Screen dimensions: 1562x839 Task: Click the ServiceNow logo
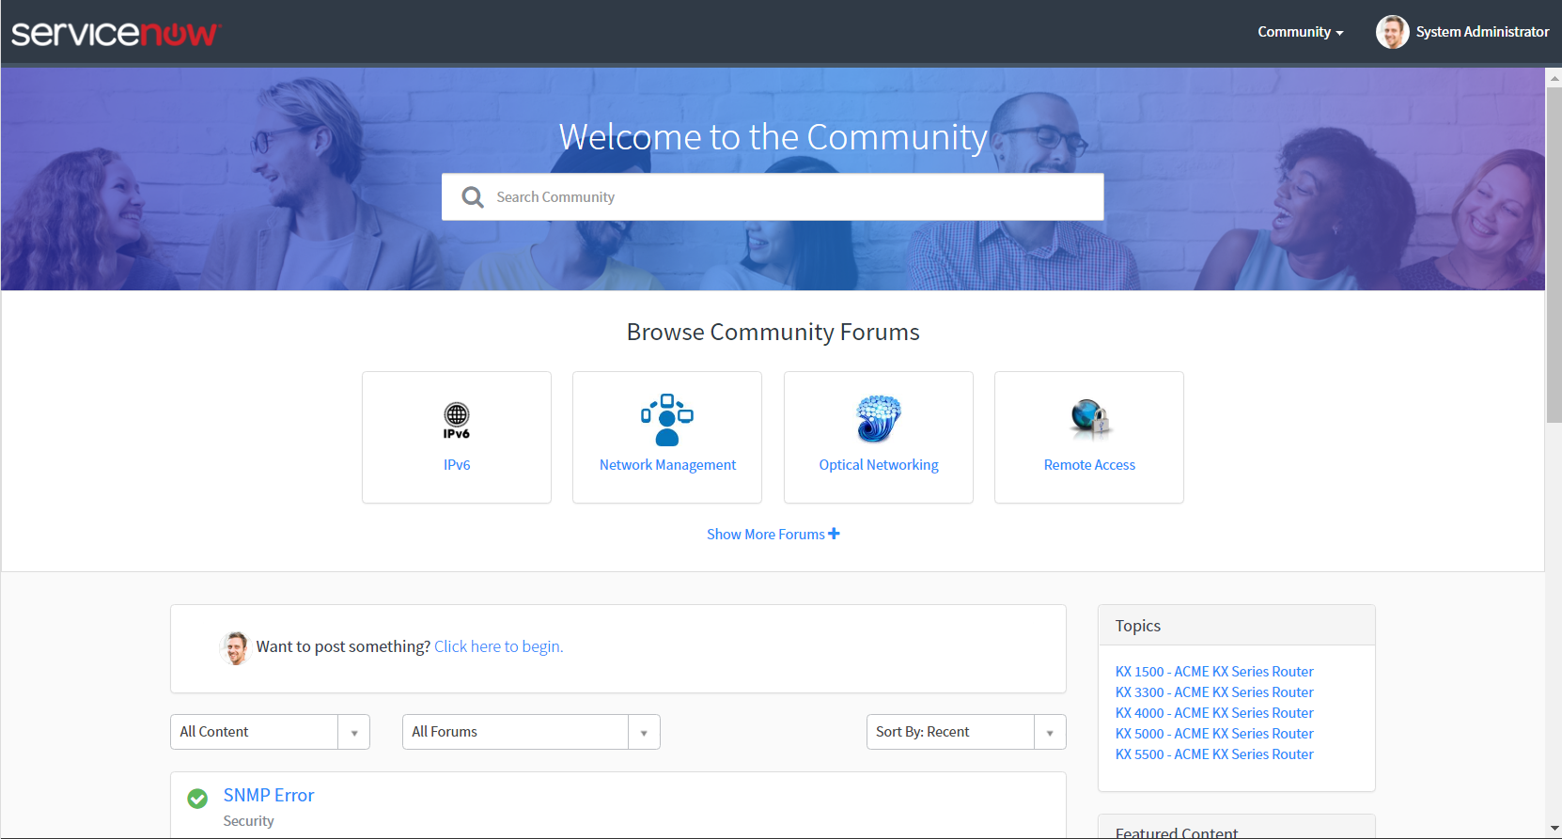116,33
